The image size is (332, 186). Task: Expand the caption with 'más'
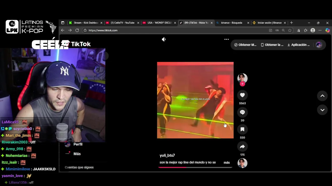click(x=227, y=162)
